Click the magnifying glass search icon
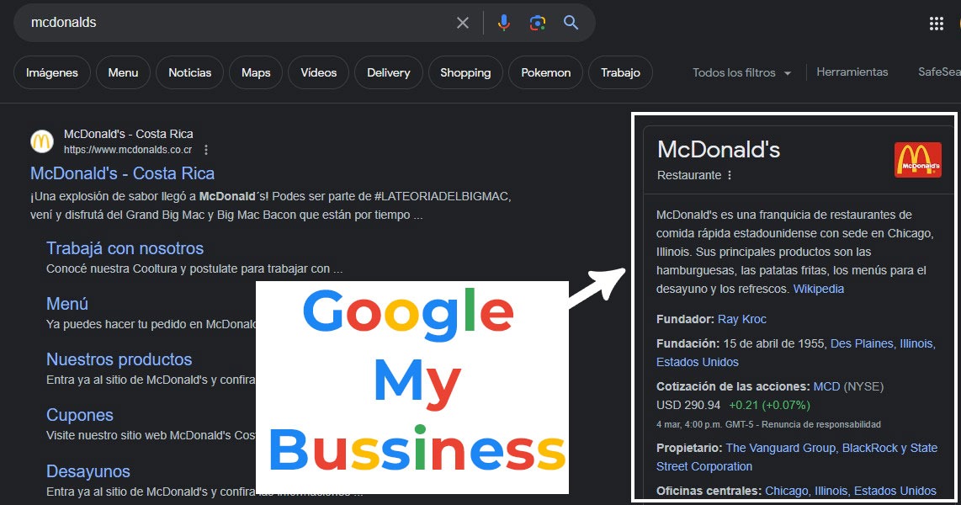Viewport: 961px width, 505px height. coord(571,23)
